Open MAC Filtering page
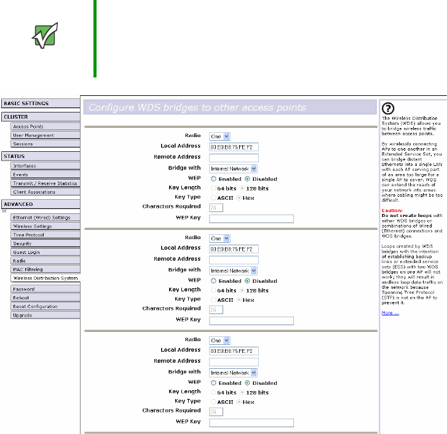Screen dimensions: 447x434 45,269
